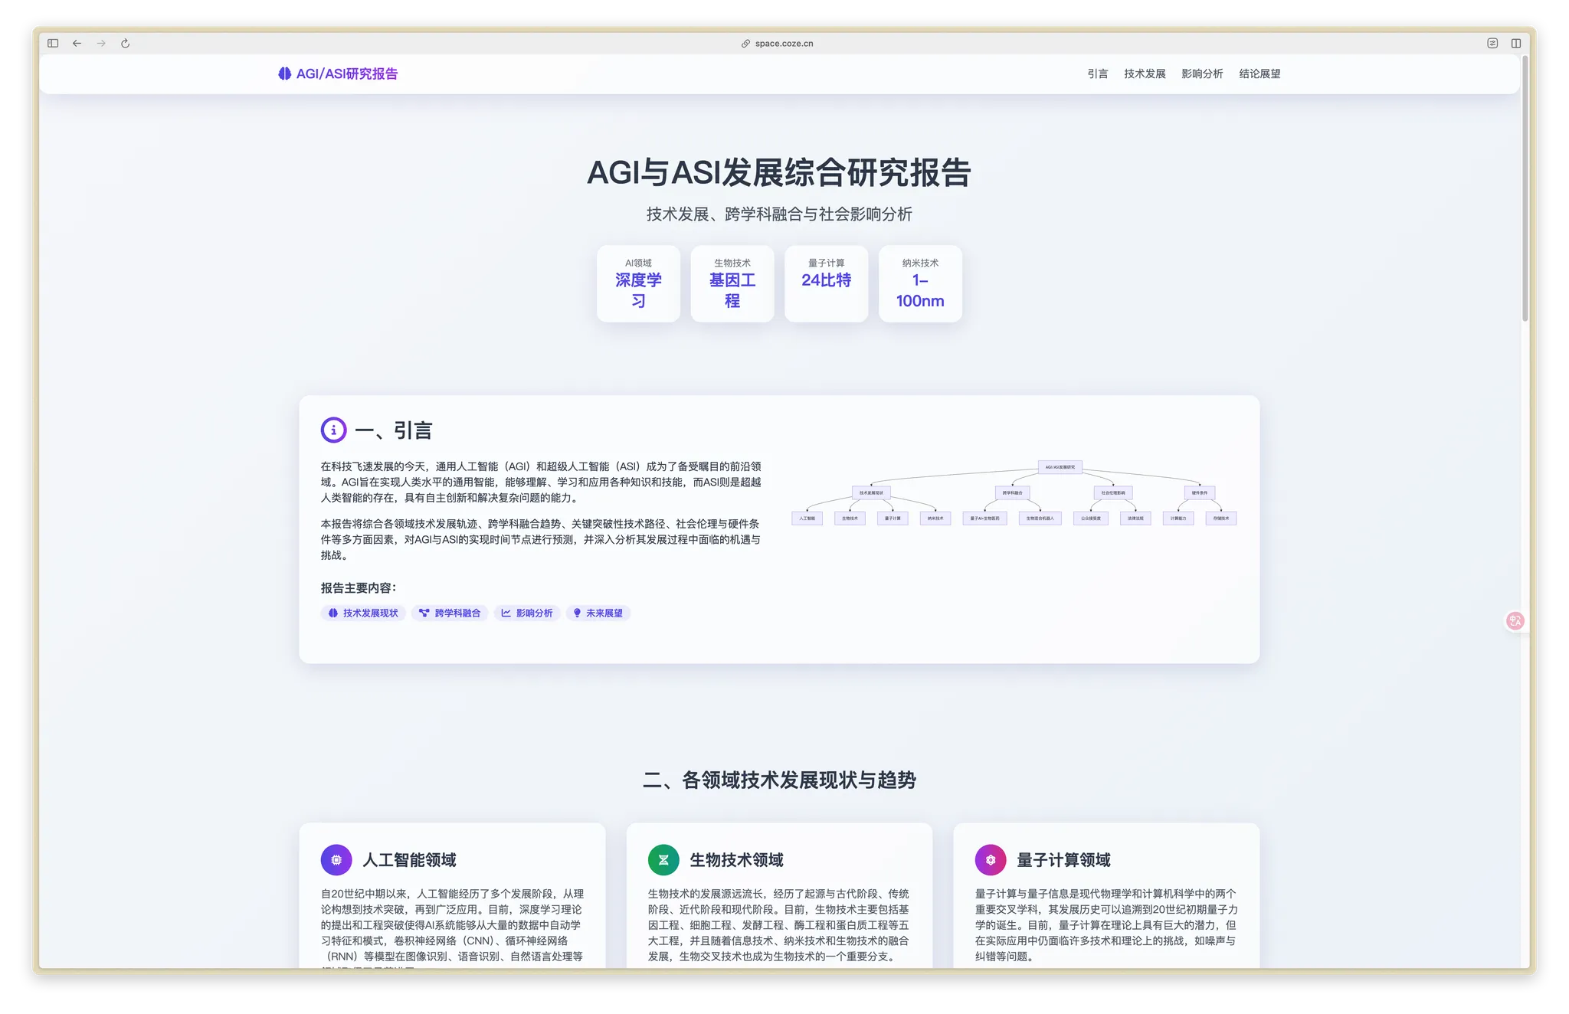Viewport: 1569px width, 1014px height.
Task: Click the 技术发展现状 tag chip
Action: pyautogui.click(x=362, y=613)
